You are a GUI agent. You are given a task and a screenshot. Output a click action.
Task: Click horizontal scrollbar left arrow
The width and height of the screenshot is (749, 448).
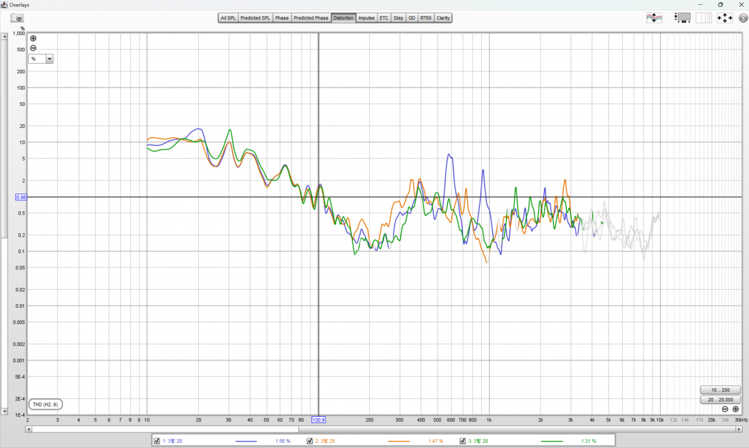[29, 429]
